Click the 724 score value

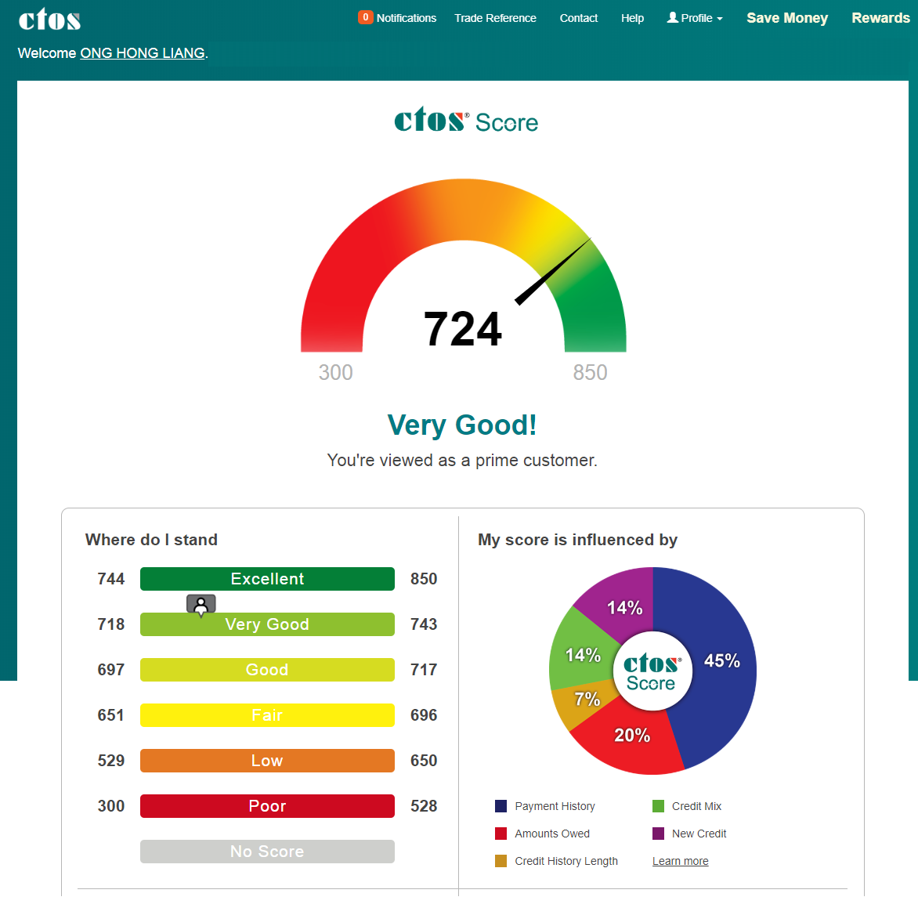click(462, 329)
